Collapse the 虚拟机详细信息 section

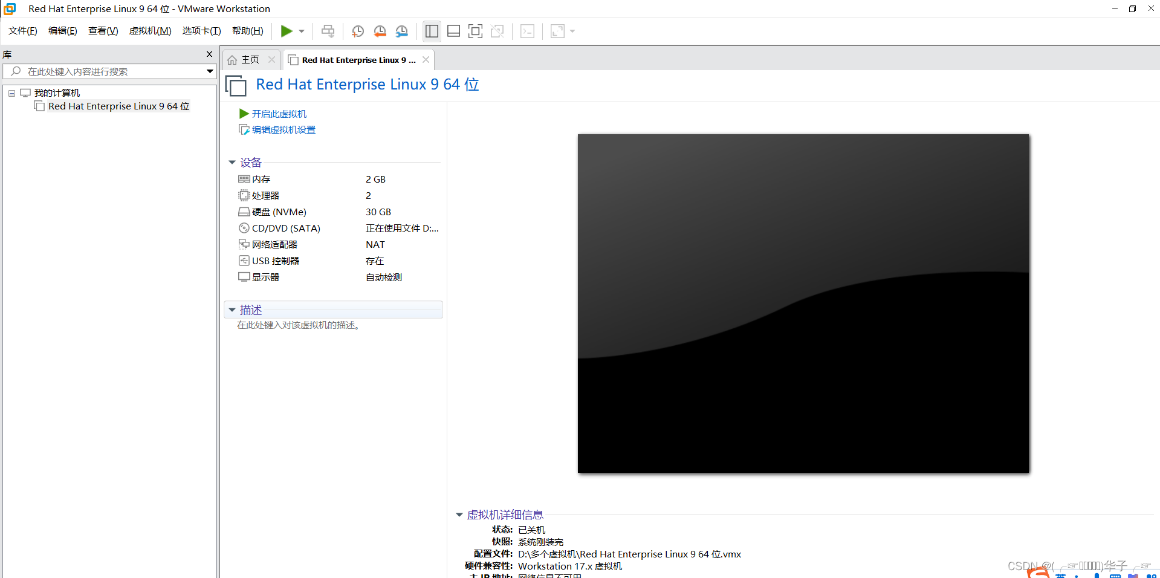pyautogui.click(x=459, y=515)
